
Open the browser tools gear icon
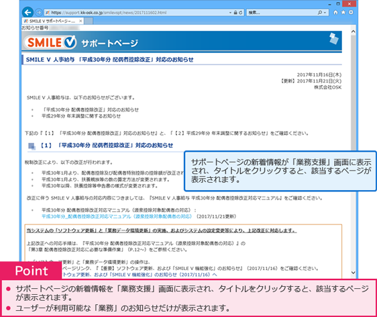click(351, 12)
